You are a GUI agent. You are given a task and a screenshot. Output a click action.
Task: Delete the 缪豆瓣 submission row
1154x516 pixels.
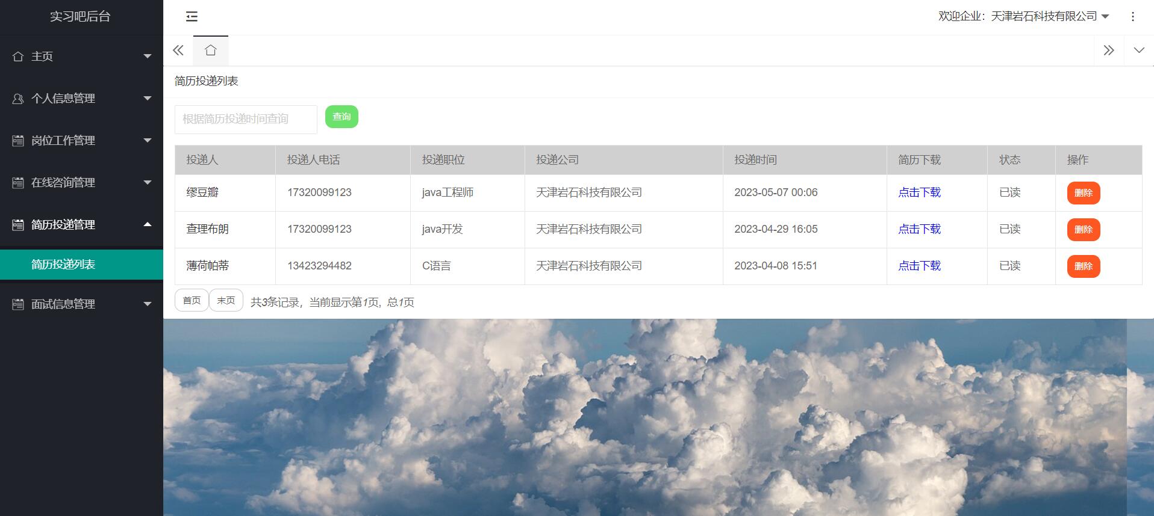coord(1084,193)
